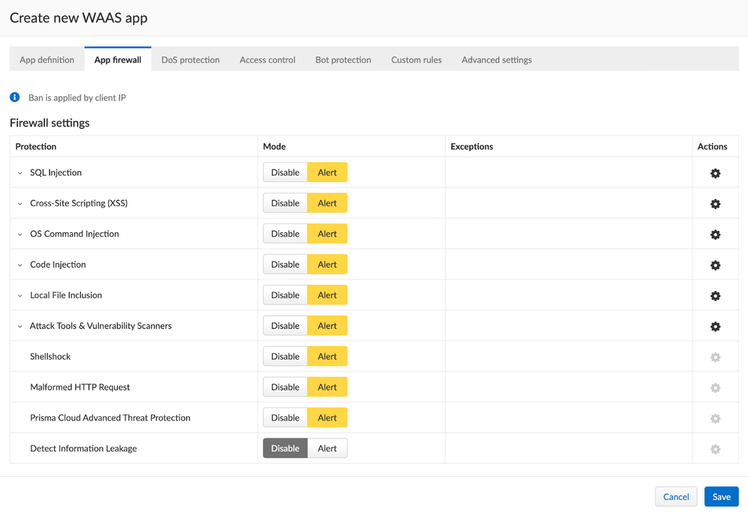The height and width of the screenshot is (515, 748).
Task: Enable Alert for Detect Information Leakage
Action: click(328, 448)
